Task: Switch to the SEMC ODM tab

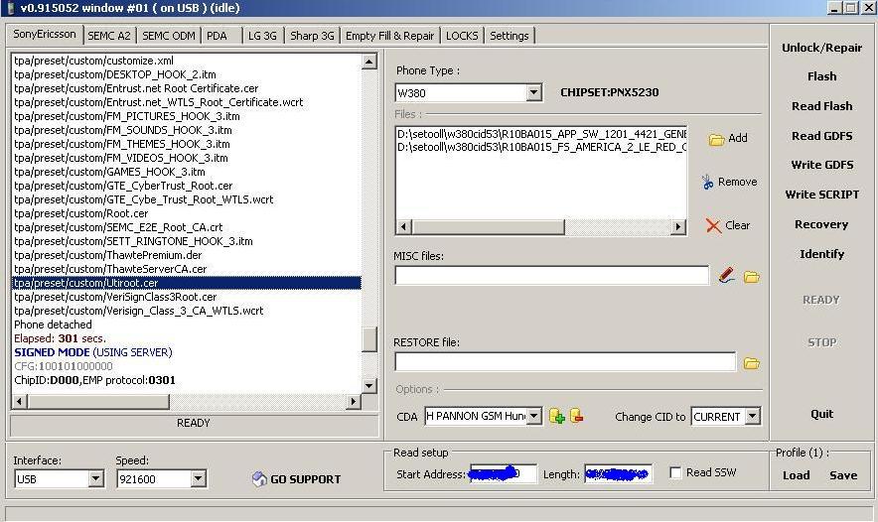Action: point(169,36)
